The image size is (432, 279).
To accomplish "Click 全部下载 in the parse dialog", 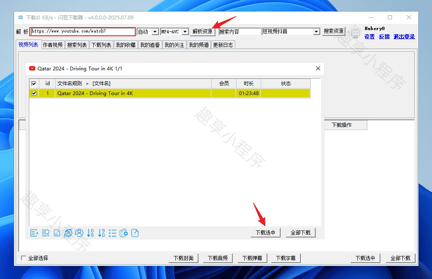I will coord(300,232).
